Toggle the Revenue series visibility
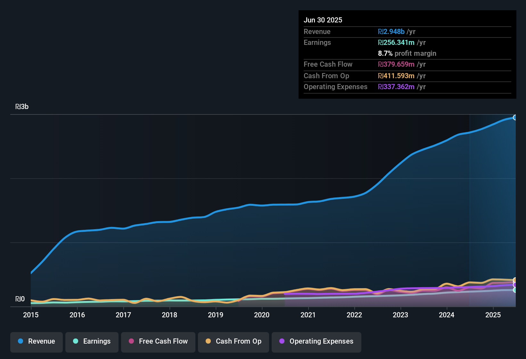This screenshot has height=359, width=526. tap(36, 341)
